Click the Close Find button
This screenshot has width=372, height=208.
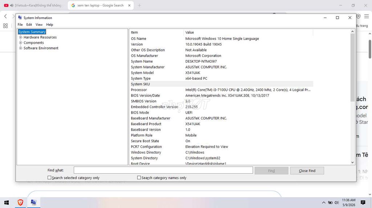(x=307, y=171)
